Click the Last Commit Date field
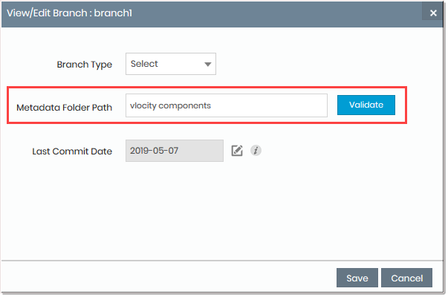The height and width of the screenshot is (297, 448). coord(174,151)
